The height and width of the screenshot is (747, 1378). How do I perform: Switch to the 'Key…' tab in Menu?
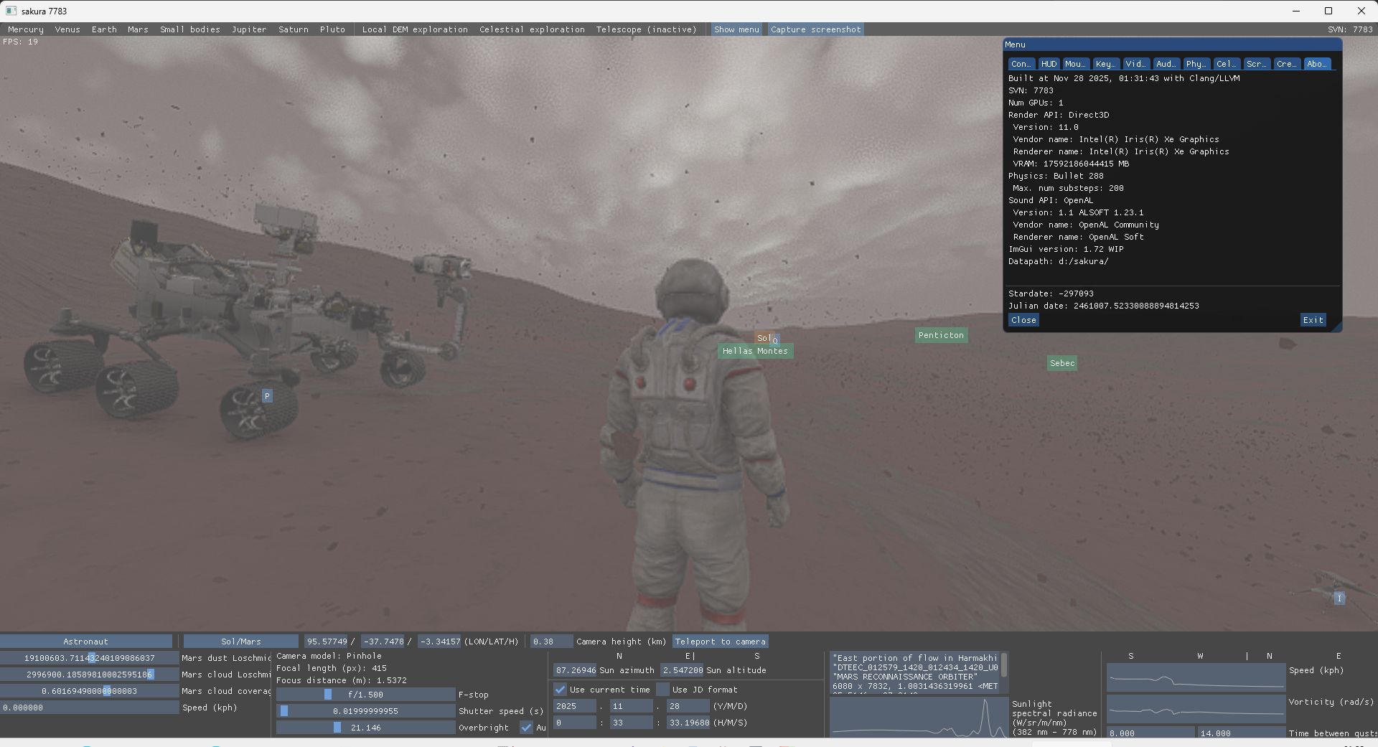1105,64
